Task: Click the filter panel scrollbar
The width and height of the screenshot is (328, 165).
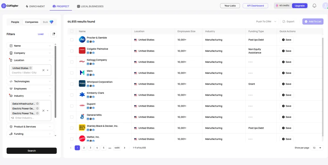Action: [55, 82]
